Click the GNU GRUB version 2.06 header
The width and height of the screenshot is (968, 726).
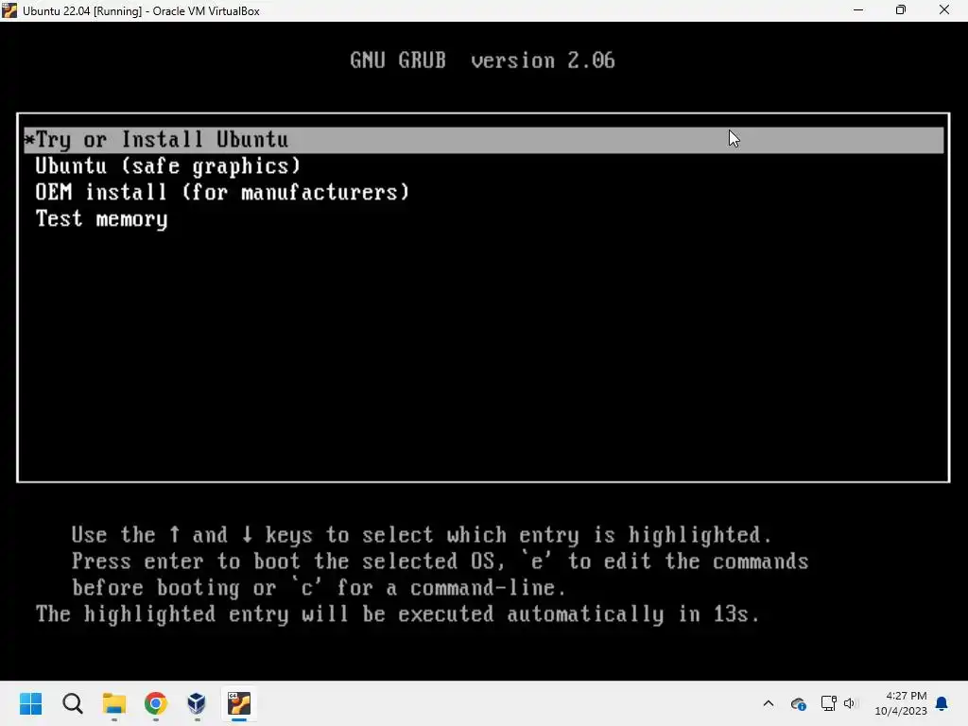click(x=482, y=60)
